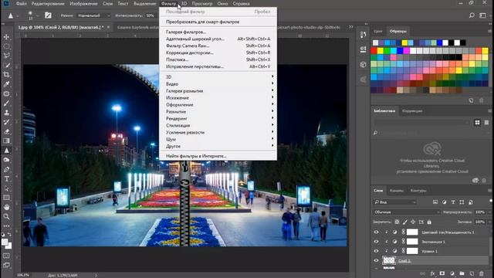This screenshot has height=278, width=494.
Task: Toggle lock position in Layers panel
Action: tap(413, 222)
